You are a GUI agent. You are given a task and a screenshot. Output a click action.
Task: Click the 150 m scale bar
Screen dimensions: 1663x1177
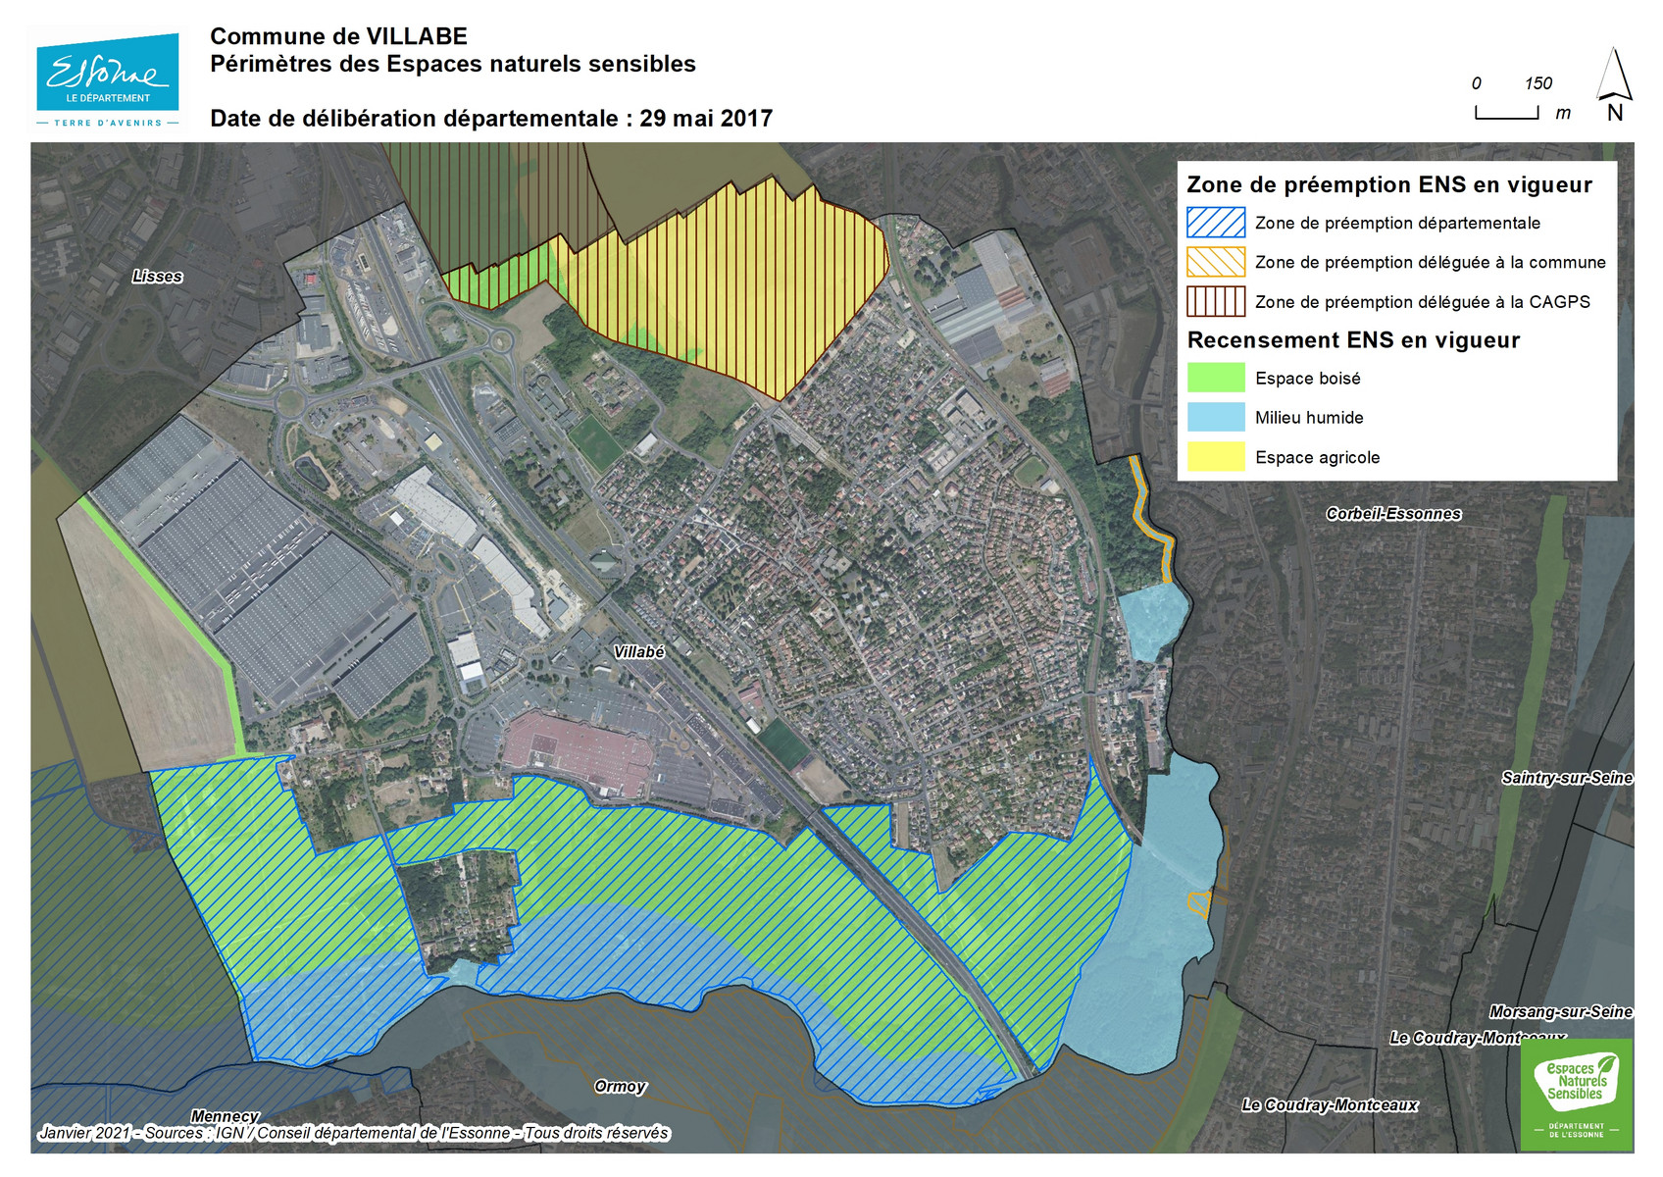click(x=1507, y=112)
